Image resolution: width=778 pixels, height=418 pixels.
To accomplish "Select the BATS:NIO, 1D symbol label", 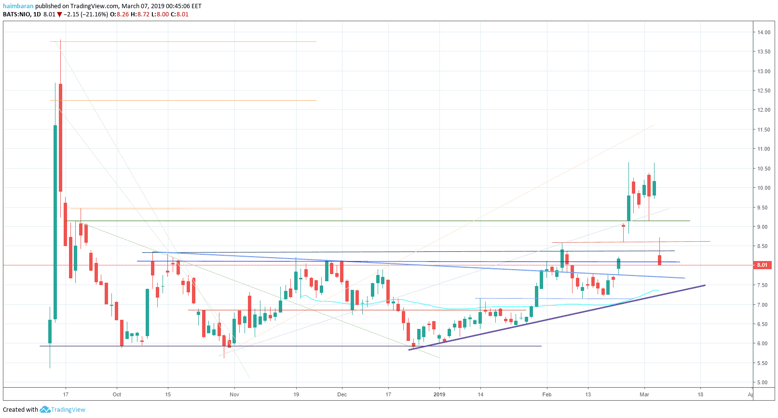I will 22,14.
